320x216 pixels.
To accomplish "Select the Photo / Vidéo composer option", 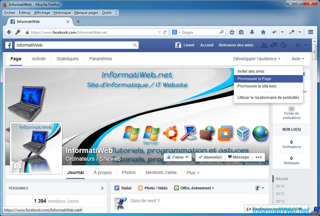I will click(x=153, y=188).
